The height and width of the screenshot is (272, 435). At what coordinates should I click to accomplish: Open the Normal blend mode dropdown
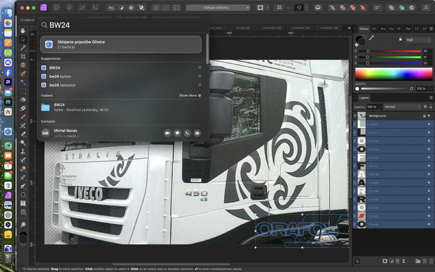coord(402,107)
